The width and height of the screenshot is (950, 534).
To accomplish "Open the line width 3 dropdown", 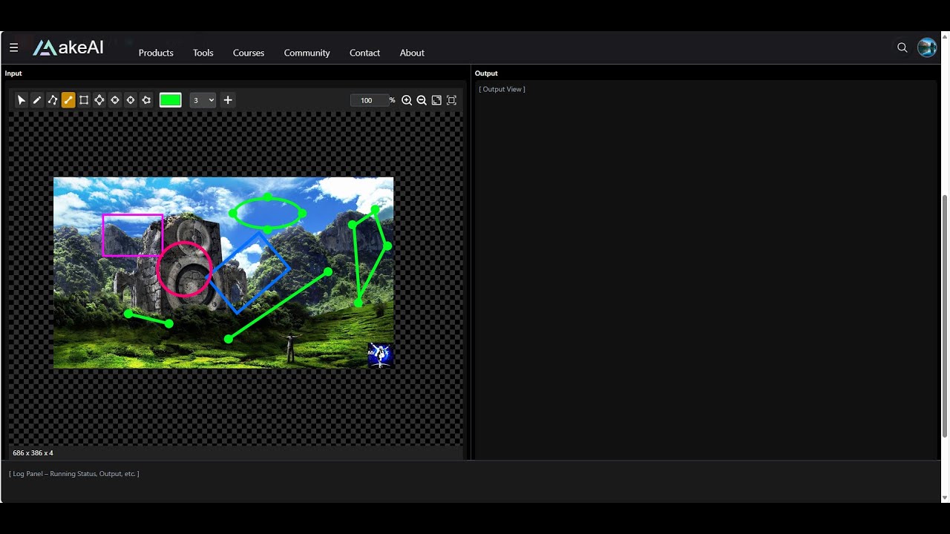I will click(203, 100).
